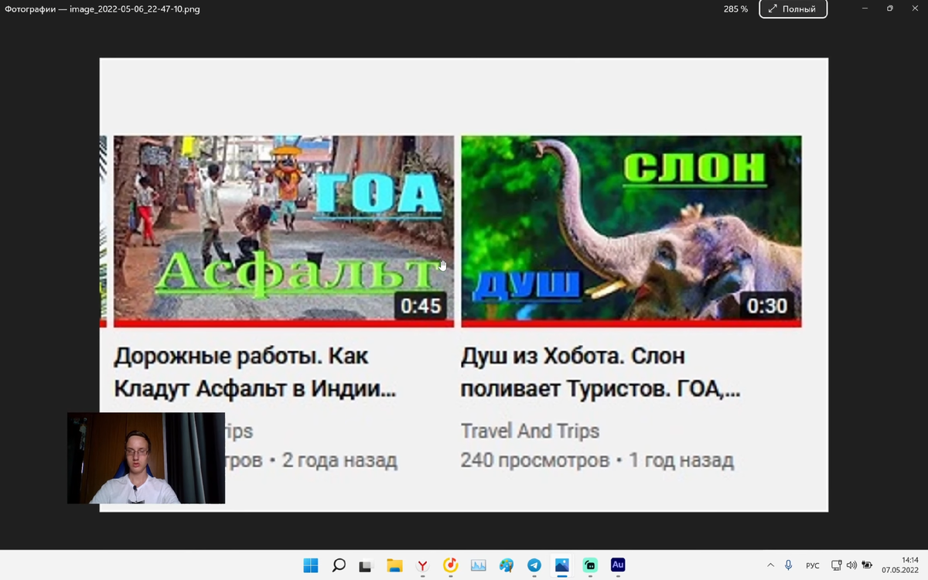Click the webcam preview overlay

(x=146, y=458)
